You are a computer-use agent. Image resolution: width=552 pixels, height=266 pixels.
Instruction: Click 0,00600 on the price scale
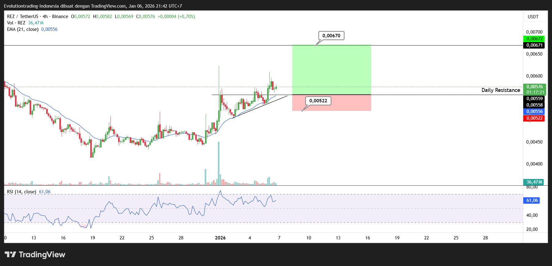[x=534, y=76]
